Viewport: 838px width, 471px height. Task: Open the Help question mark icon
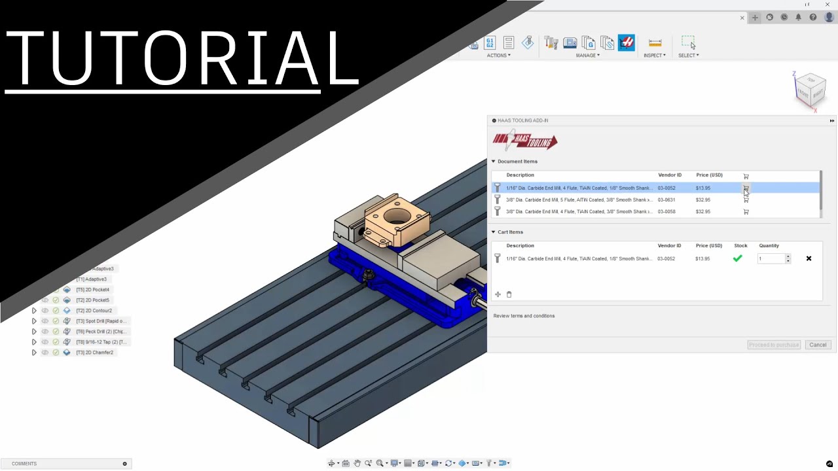[812, 18]
